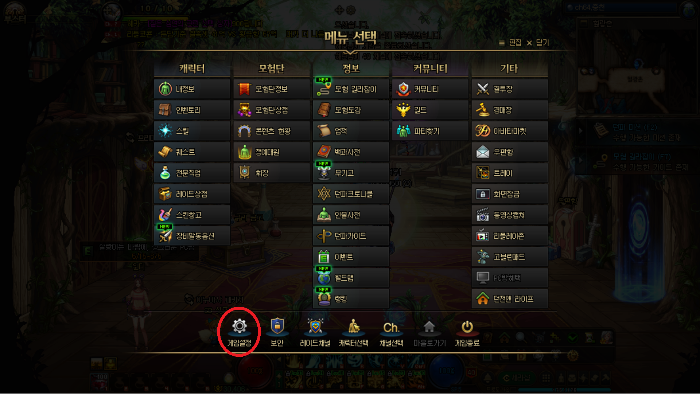Select the 스킬 menu entry
The image size is (700, 395).
[192, 131]
